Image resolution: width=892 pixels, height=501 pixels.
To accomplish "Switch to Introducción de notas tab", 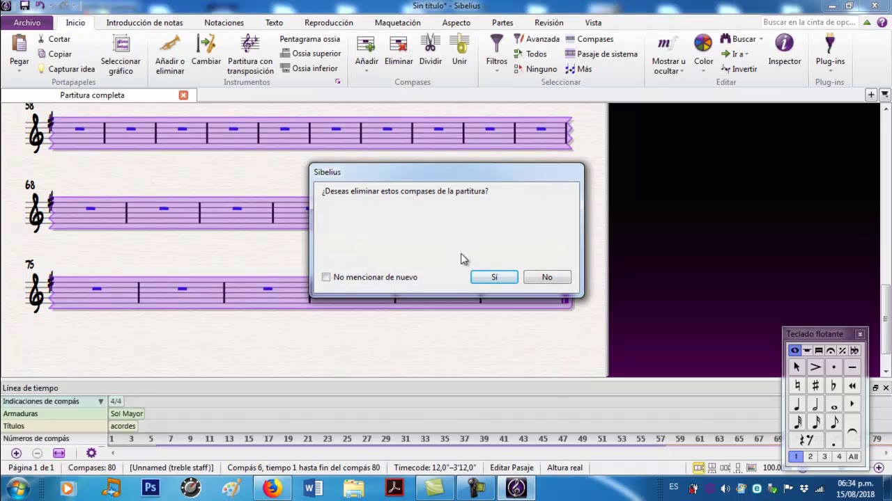I will pyautogui.click(x=144, y=22).
